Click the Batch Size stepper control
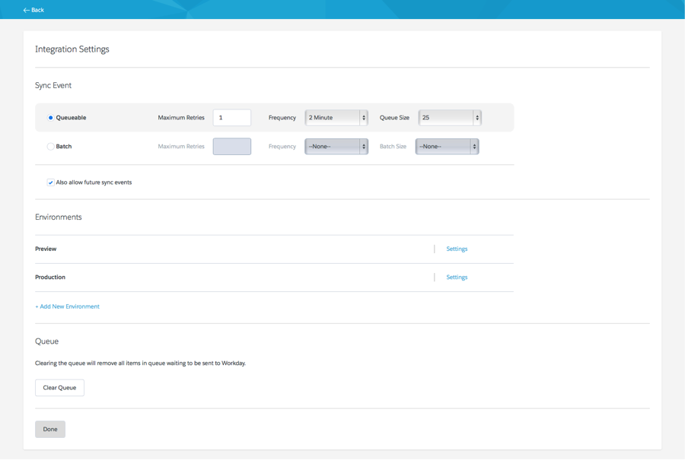Image resolution: width=685 pixels, height=460 pixels. point(473,146)
